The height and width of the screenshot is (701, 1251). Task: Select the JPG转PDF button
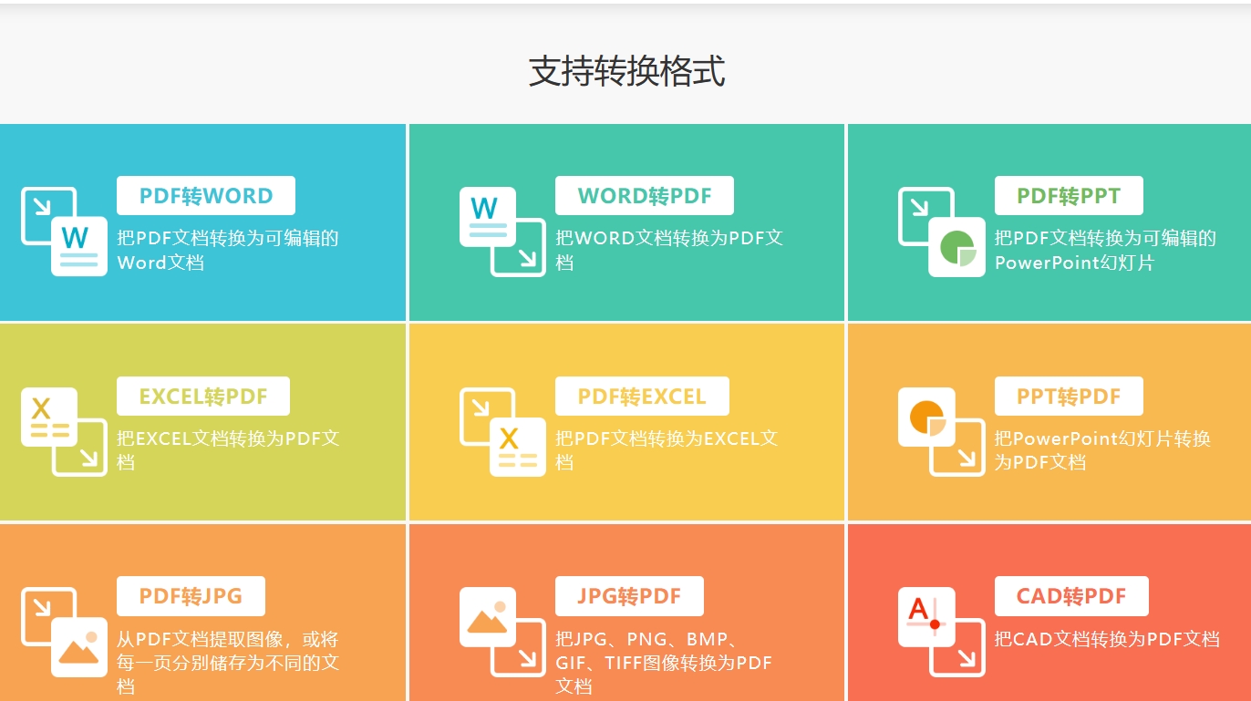pyautogui.click(x=629, y=596)
